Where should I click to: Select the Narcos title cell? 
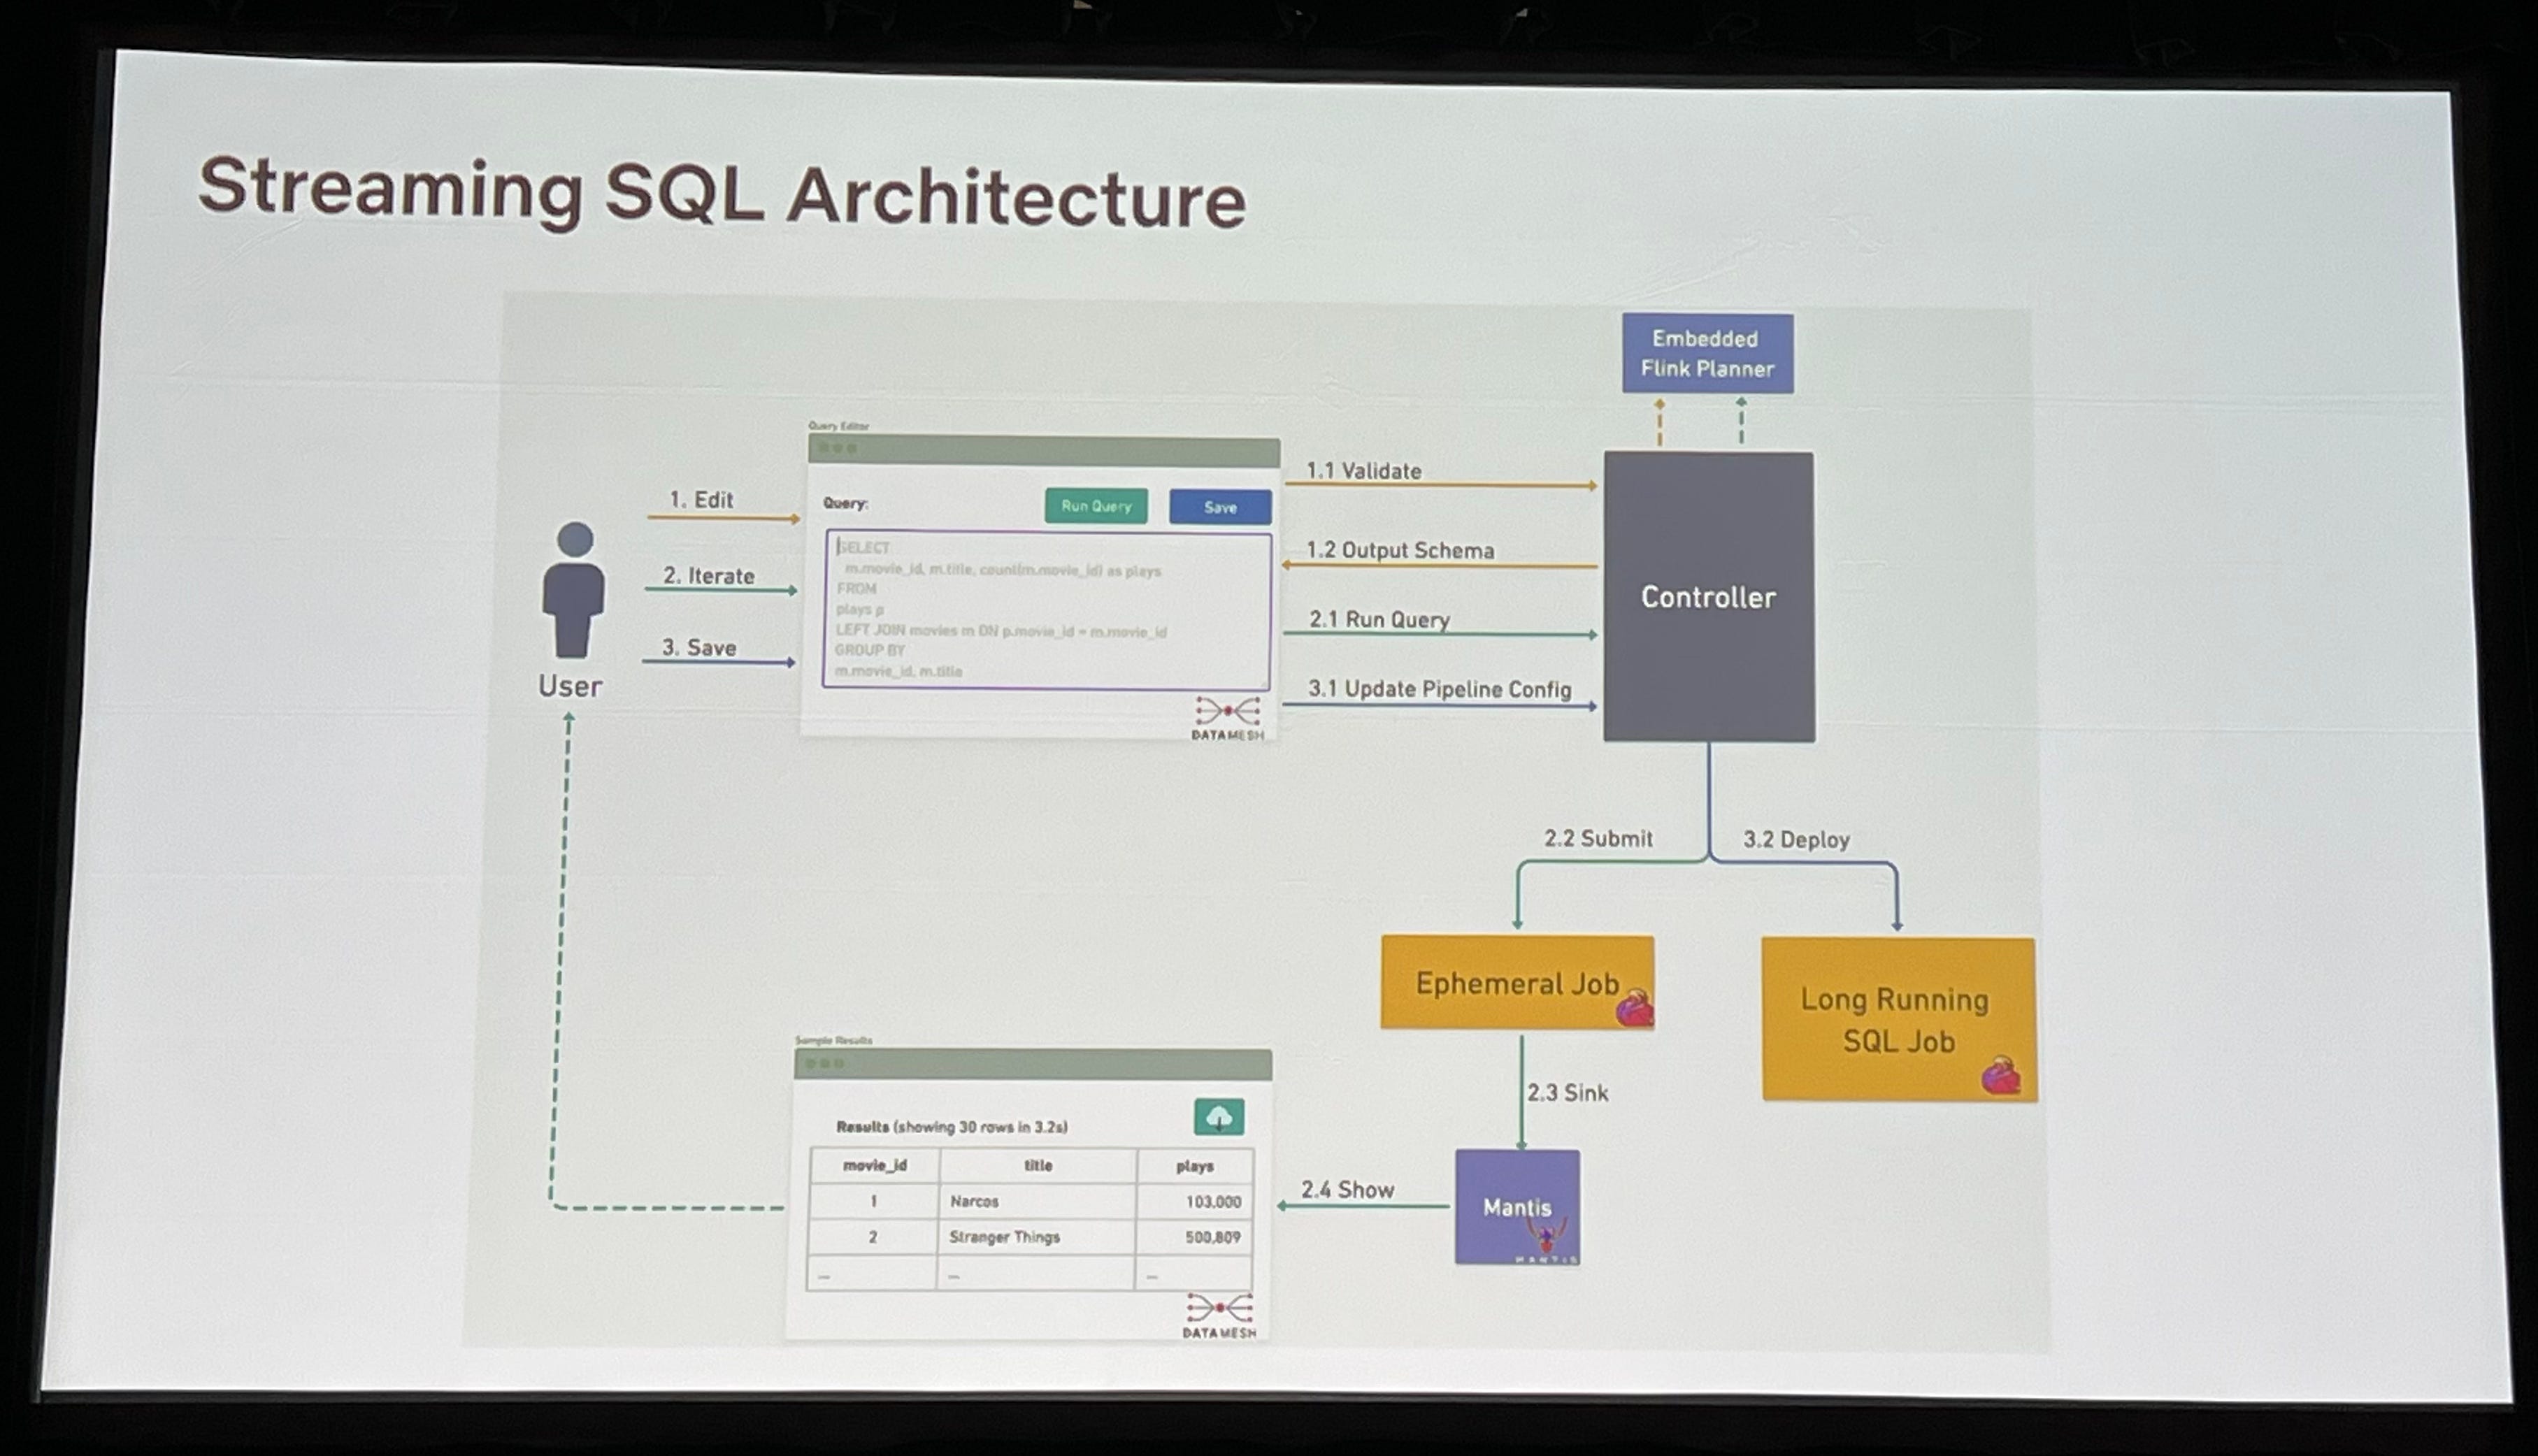point(974,1201)
